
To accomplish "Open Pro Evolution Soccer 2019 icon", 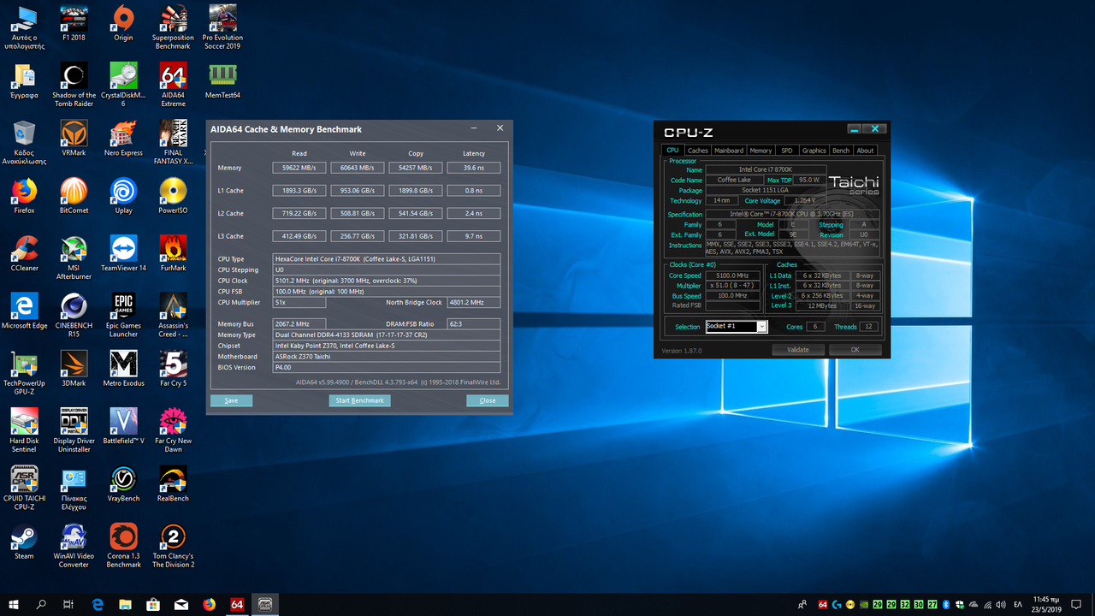I will click(x=222, y=27).
